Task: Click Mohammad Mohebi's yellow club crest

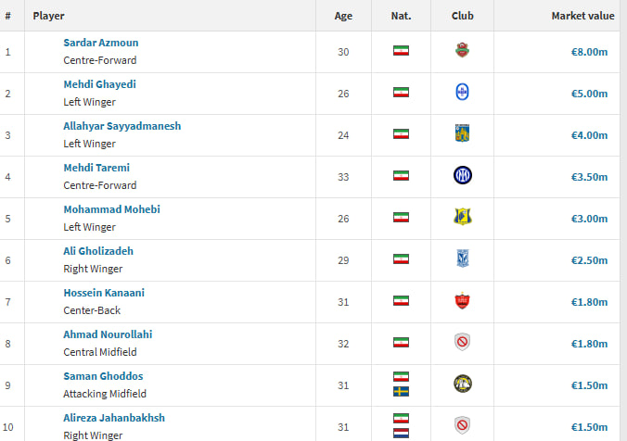Action: [463, 217]
